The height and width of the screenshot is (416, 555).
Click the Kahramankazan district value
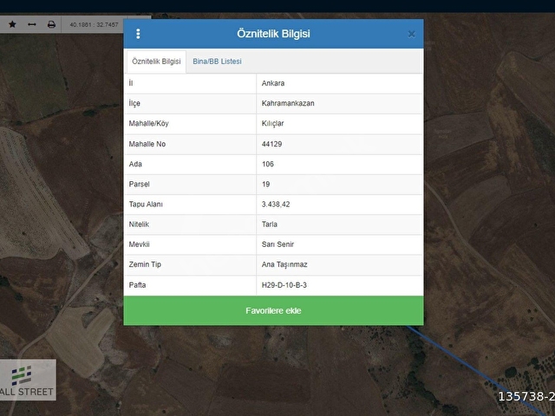[x=288, y=103]
